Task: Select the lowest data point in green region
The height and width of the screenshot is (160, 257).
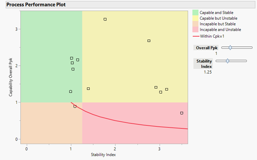Action: coord(71,92)
